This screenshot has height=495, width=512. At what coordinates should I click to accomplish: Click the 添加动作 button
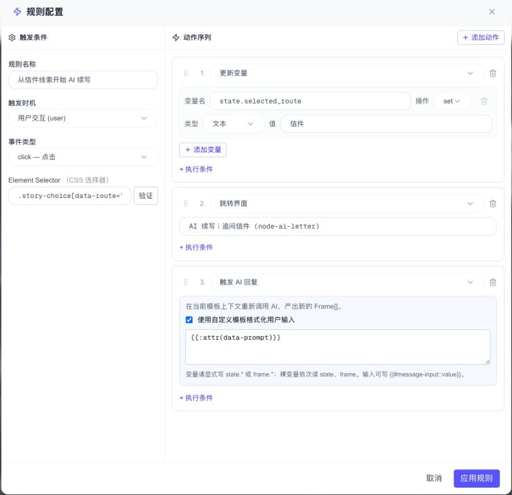click(x=481, y=38)
